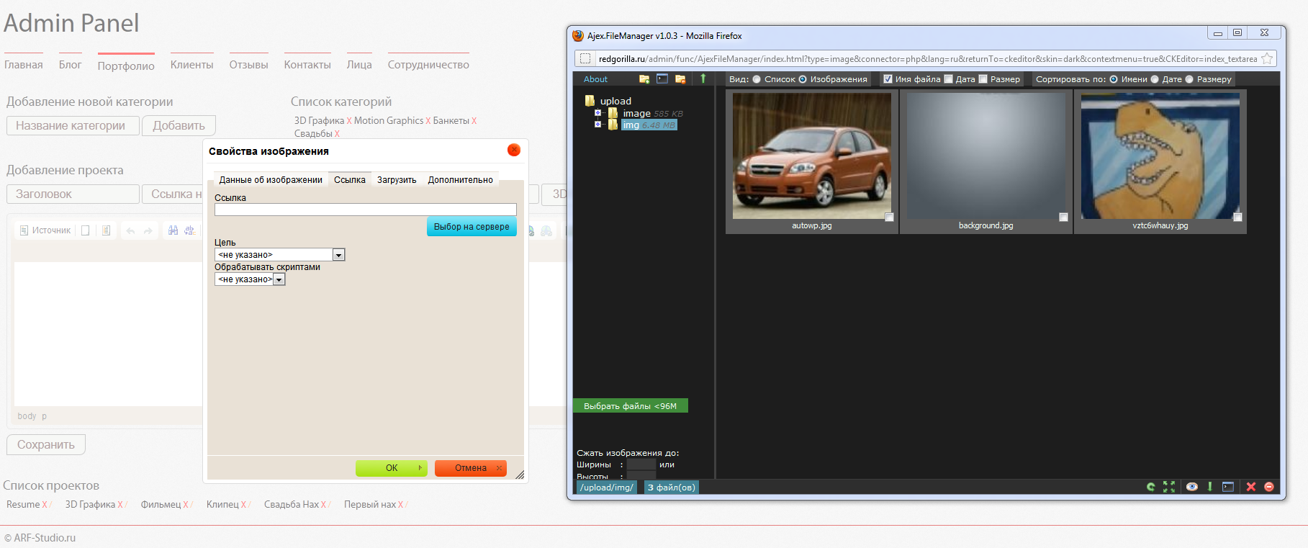1308x548 pixels.
Task: Switch to the Ссылка tab
Action: (350, 179)
